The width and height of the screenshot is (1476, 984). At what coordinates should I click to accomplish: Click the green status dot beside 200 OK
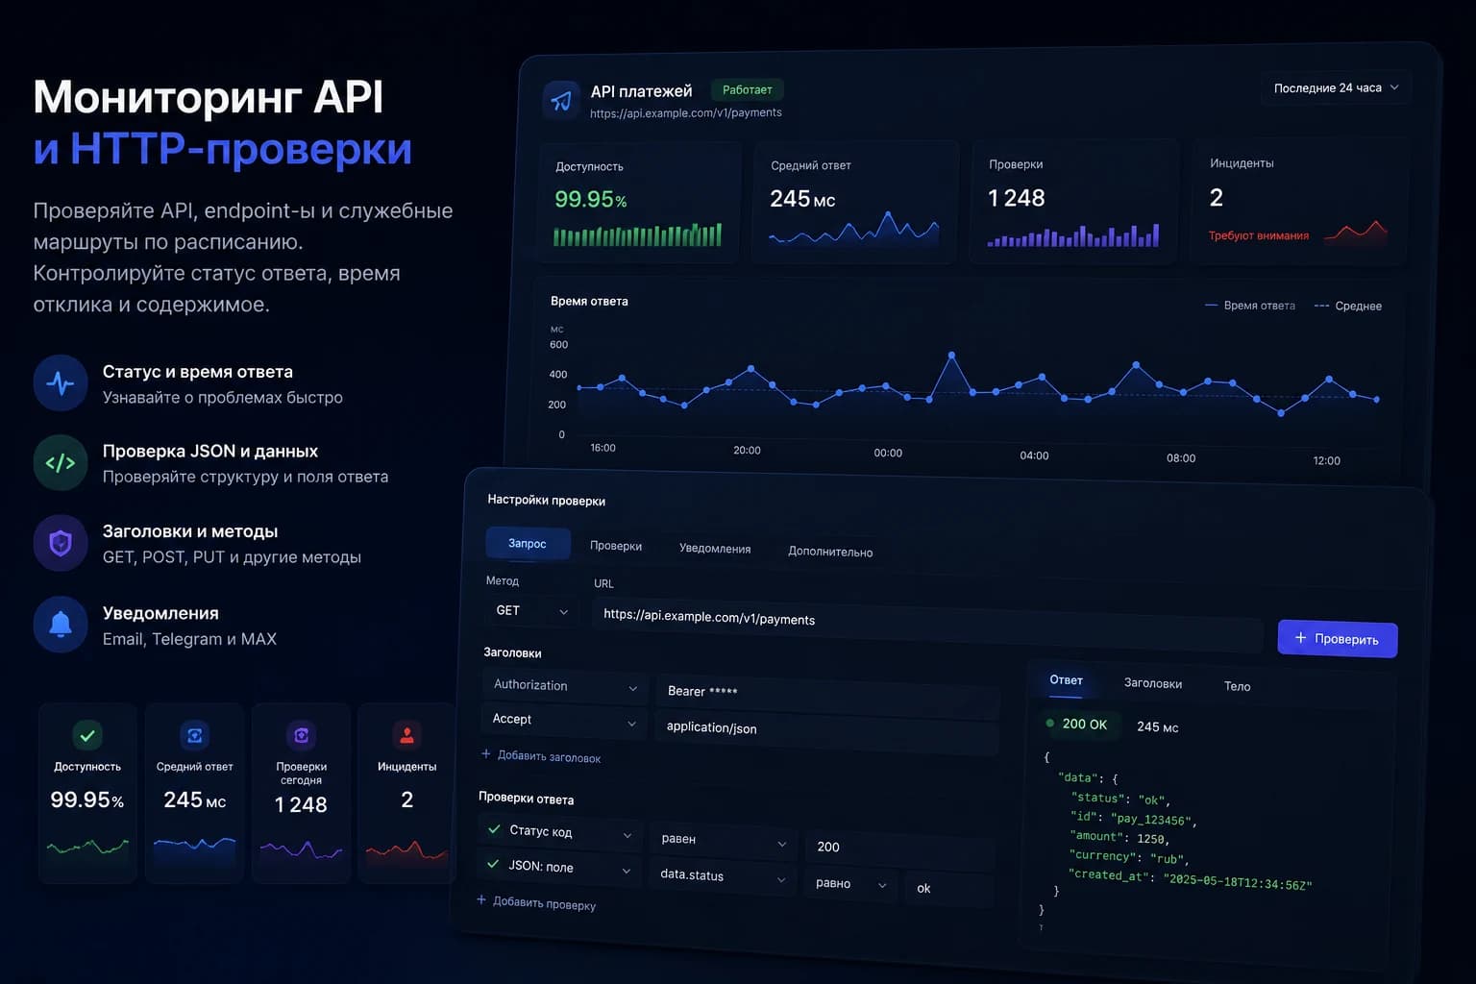pos(1050,723)
